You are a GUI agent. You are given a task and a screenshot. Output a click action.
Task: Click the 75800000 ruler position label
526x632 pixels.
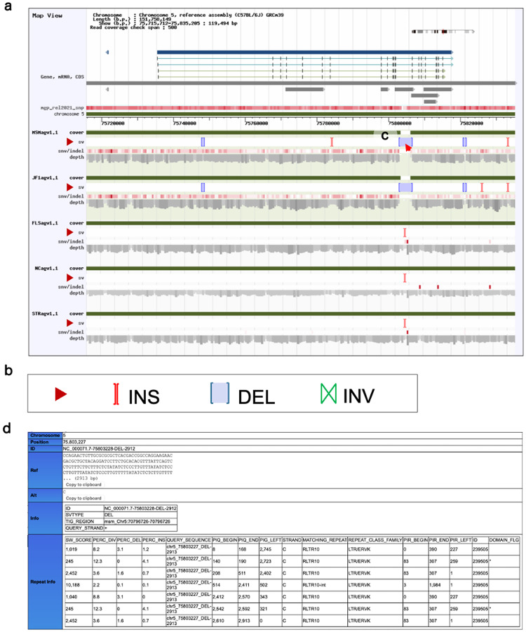coord(400,123)
